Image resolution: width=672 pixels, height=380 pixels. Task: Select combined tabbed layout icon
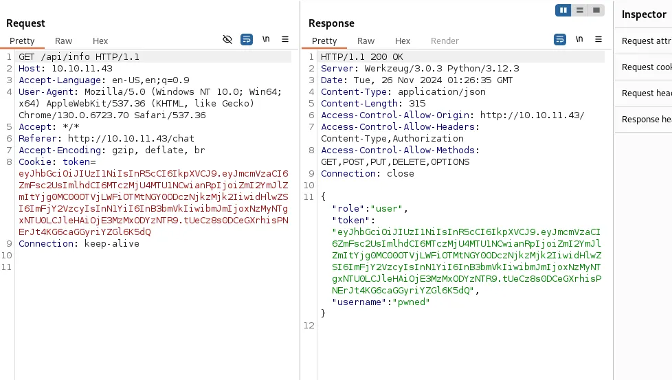coord(596,10)
